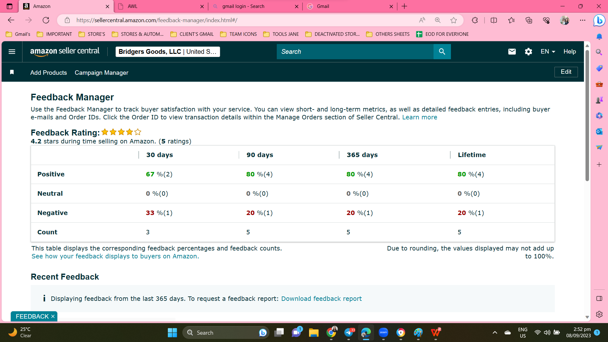Go back to the previous page
Image resolution: width=608 pixels, height=342 pixels.
coord(11,20)
